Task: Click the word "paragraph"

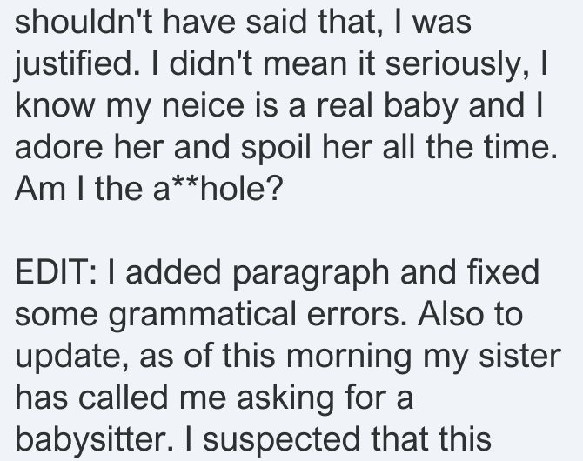Action: 311,273
